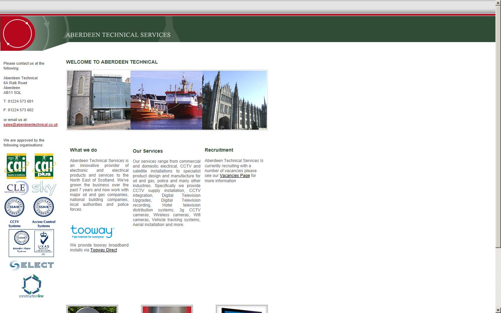
Task: Click the UKAS Product Certification badge
Action: (x=43, y=242)
